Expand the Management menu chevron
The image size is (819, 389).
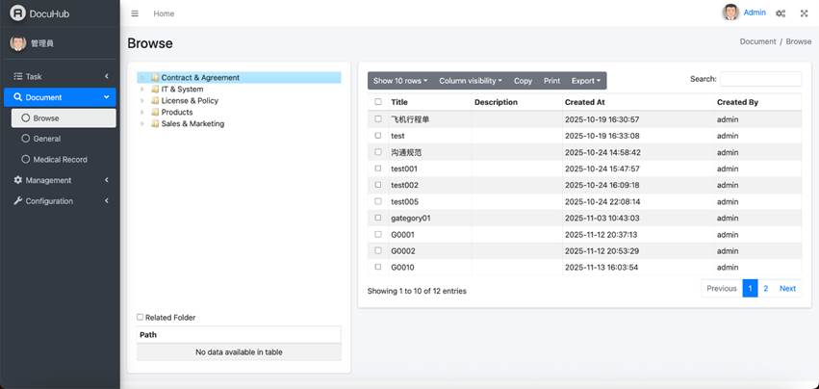click(107, 180)
